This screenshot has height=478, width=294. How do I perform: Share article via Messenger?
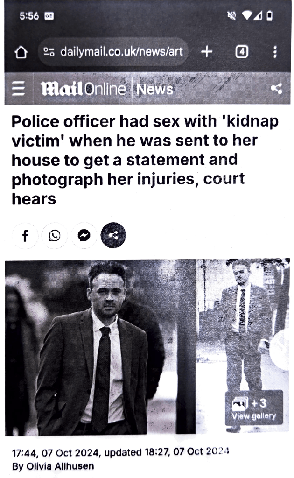(84, 235)
